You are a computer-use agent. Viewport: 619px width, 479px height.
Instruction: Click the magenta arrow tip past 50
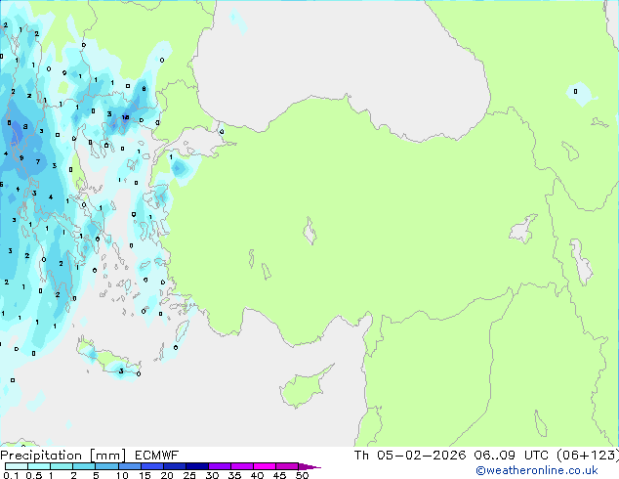tap(315, 467)
